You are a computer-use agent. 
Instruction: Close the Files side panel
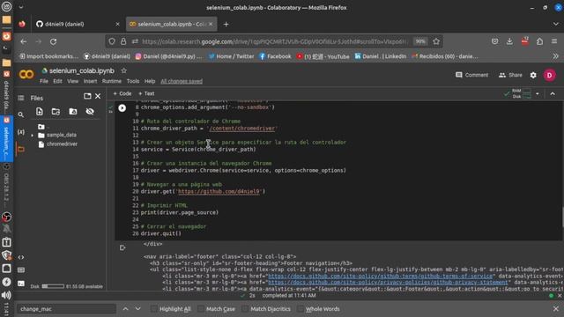click(x=98, y=96)
